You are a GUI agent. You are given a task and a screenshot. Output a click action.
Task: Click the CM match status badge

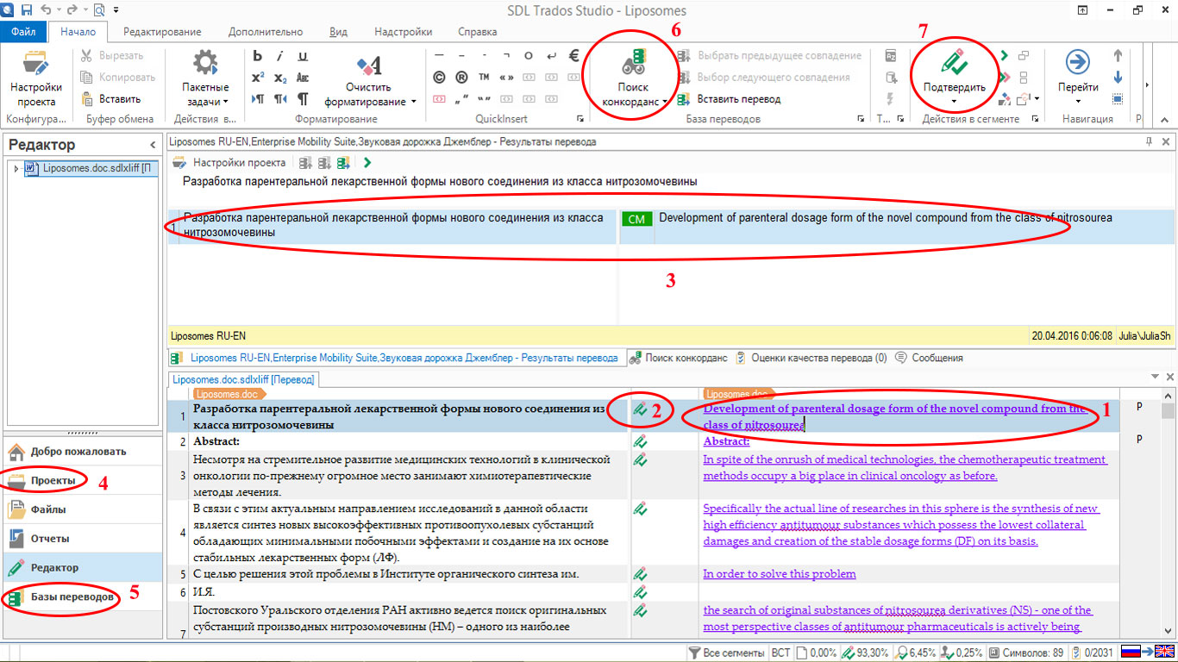(636, 220)
